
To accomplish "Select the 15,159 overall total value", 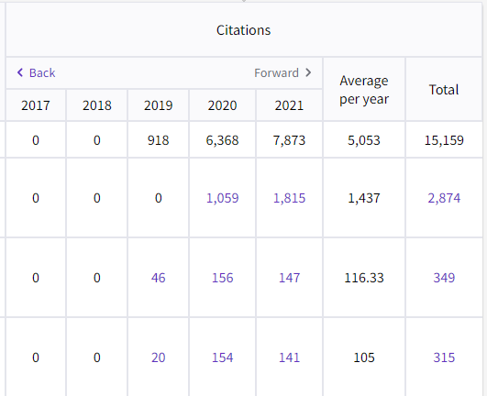I will (x=444, y=140).
